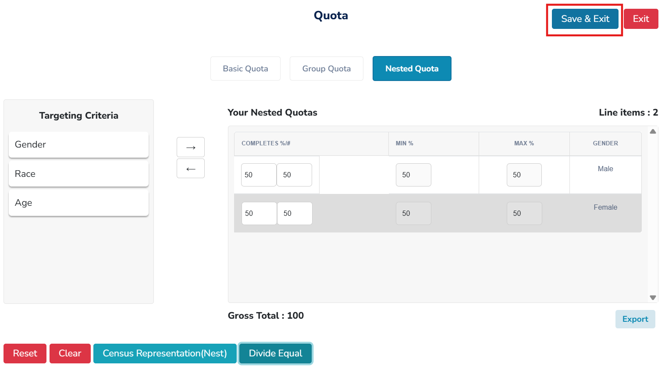The height and width of the screenshot is (366, 665).
Task: Select Race in Targeting Criteria
Action: 78,174
